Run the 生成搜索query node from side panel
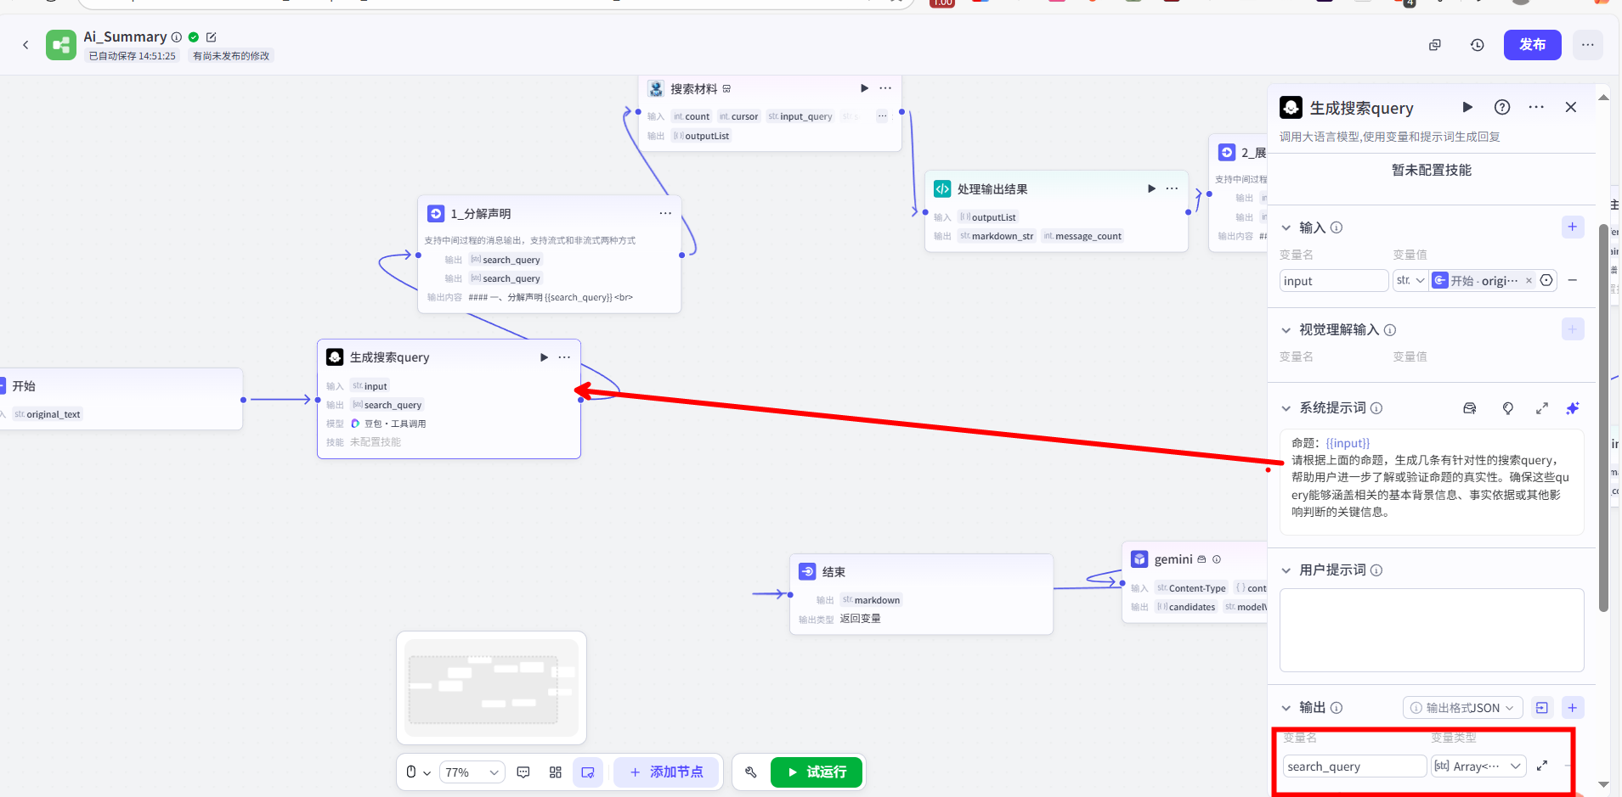 [1467, 107]
